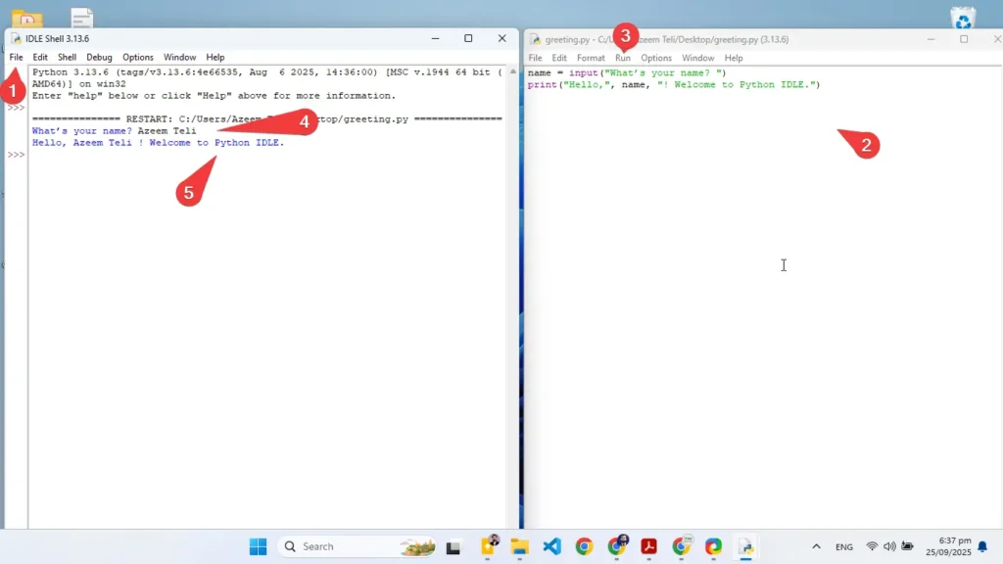1003x564 pixels.
Task: Open File Explorer from the taskbar
Action: [519, 546]
